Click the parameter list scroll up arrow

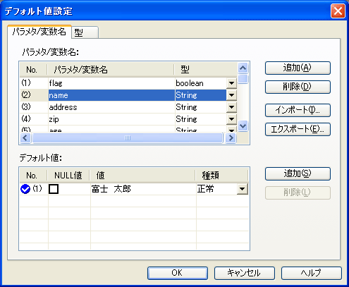243,68
